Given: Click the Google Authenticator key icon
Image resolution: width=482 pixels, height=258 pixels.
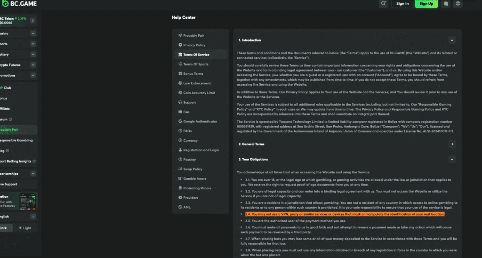Looking at the screenshot, I should [180, 121].
